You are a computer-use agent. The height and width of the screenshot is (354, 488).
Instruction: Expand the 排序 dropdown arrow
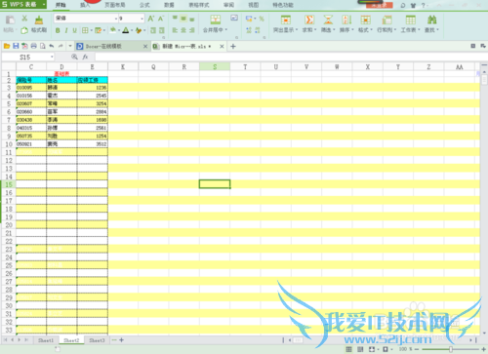(352, 30)
